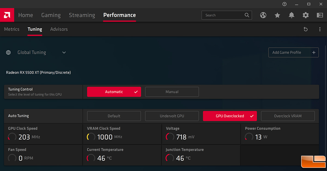Open the favorites star icon
Screen dimensions: 327x171
point(277,15)
